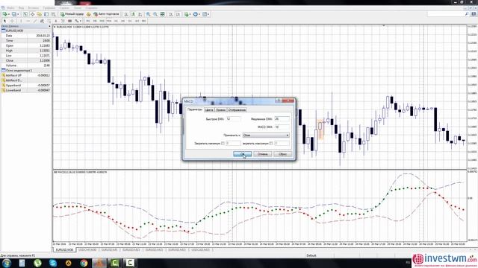Image resolution: width=478 pixels, height=268 pixels.
Task: Click the 'Медленное EMA' input field
Action: [282, 119]
